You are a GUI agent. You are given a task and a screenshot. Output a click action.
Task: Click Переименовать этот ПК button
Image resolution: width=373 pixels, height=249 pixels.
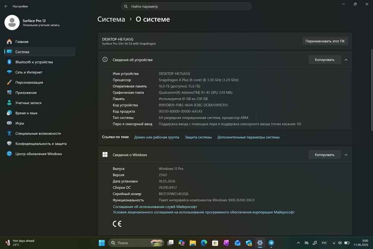tap(325, 41)
